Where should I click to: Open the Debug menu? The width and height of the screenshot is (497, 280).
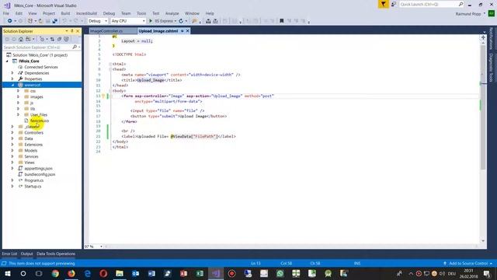(x=109, y=13)
